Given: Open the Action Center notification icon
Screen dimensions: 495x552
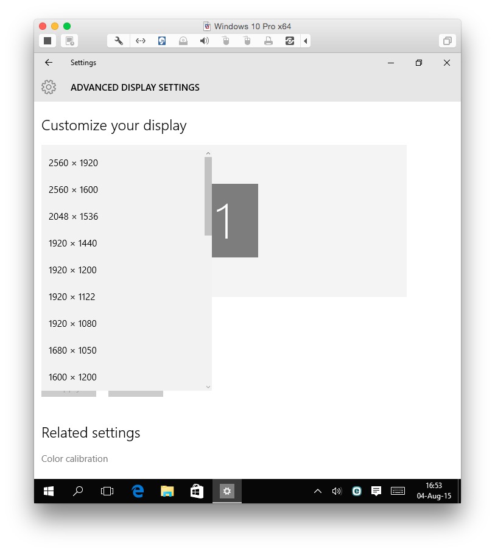Looking at the screenshot, I should pyautogui.click(x=376, y=491).
